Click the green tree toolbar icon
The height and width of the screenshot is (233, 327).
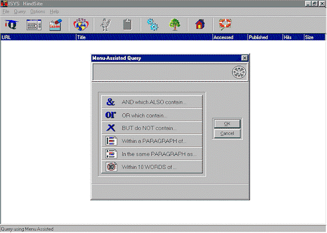click(x=174, y=24)
